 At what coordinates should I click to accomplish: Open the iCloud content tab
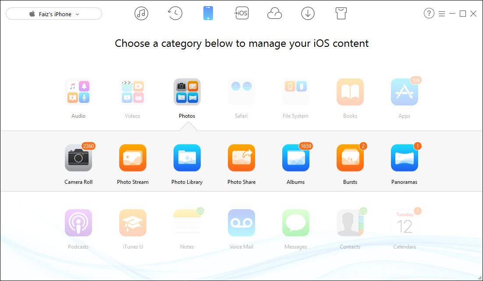274,14
